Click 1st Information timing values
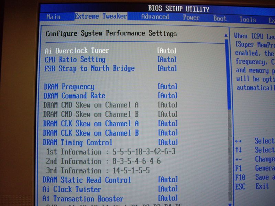Screen dimensions: 275x206 (144, 151)
